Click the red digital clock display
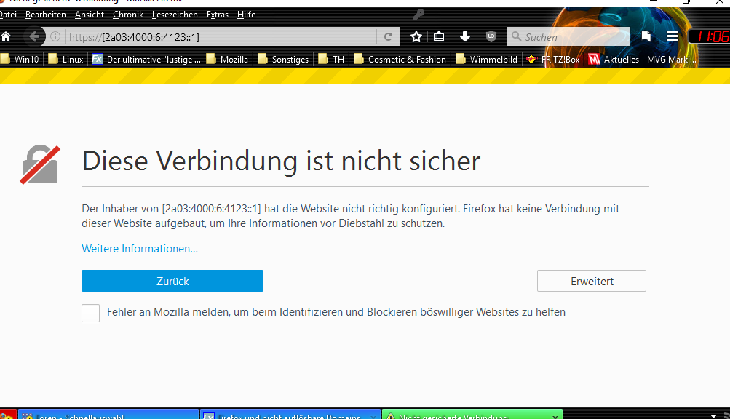The image size is (730, 419). 709,36
